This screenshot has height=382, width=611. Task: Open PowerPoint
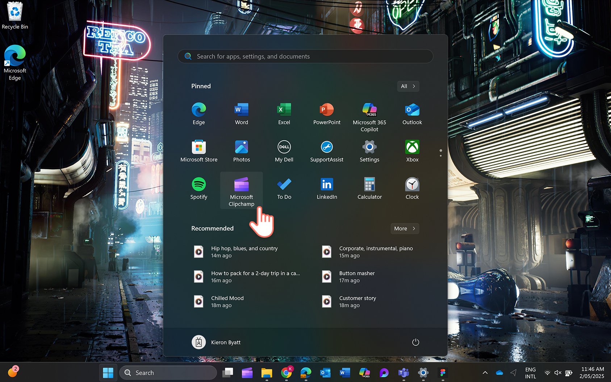pyautogui.click(x=326, y=113)
